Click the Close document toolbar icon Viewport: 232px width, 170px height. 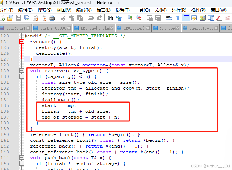pyautogui.click(x=36, y=18)
